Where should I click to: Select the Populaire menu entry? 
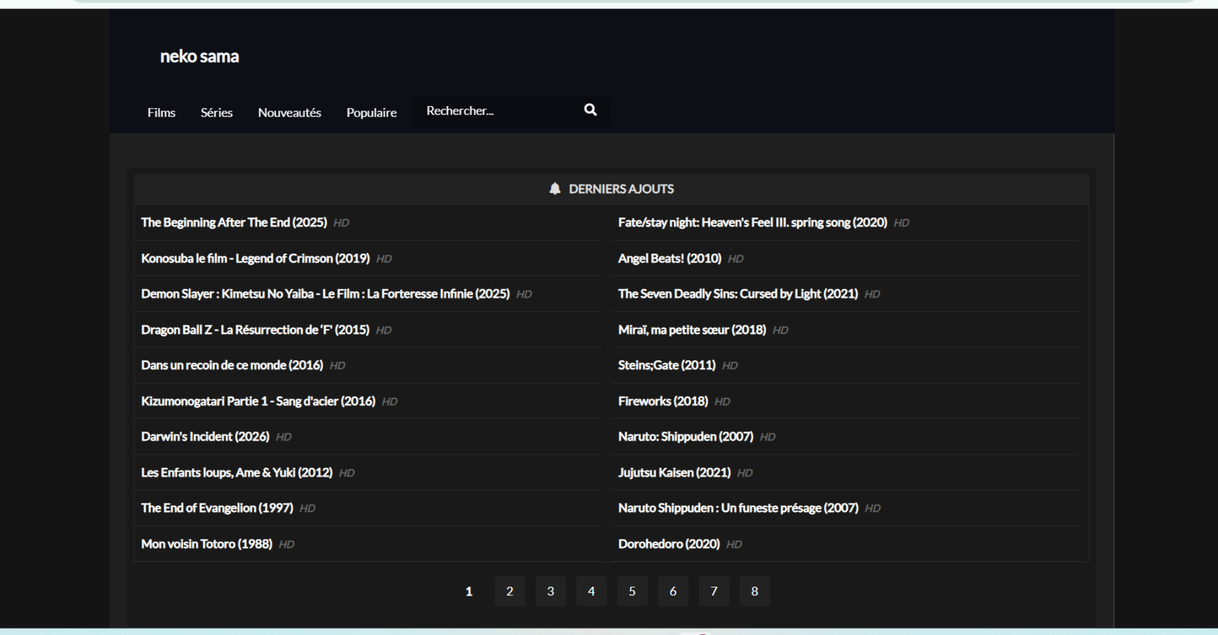[x=372, y=113]
